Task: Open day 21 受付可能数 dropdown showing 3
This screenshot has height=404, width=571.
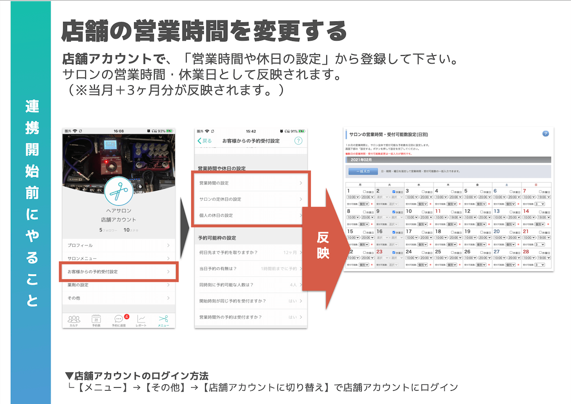Action: [540, 244]
